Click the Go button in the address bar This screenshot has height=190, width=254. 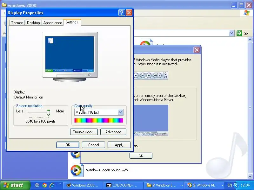pyautogui.click(x=242, y=33)
